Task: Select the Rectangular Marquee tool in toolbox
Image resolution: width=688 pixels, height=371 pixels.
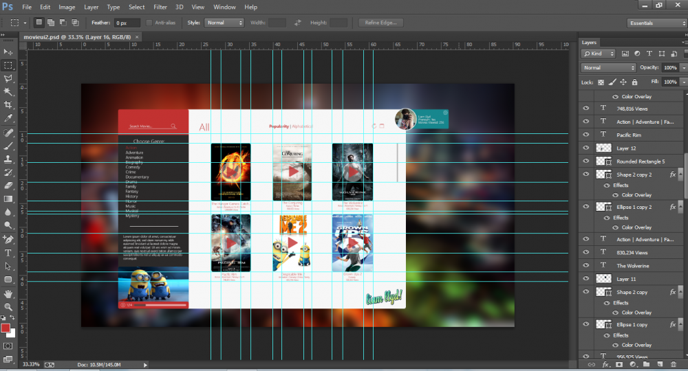Action: tap(8, 65)
